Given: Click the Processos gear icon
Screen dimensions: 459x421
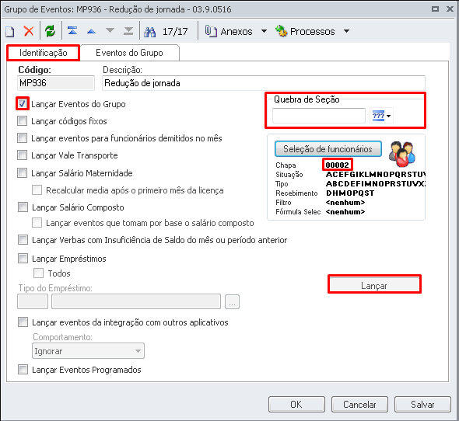Looking at the screenshot, I should 282,31.
